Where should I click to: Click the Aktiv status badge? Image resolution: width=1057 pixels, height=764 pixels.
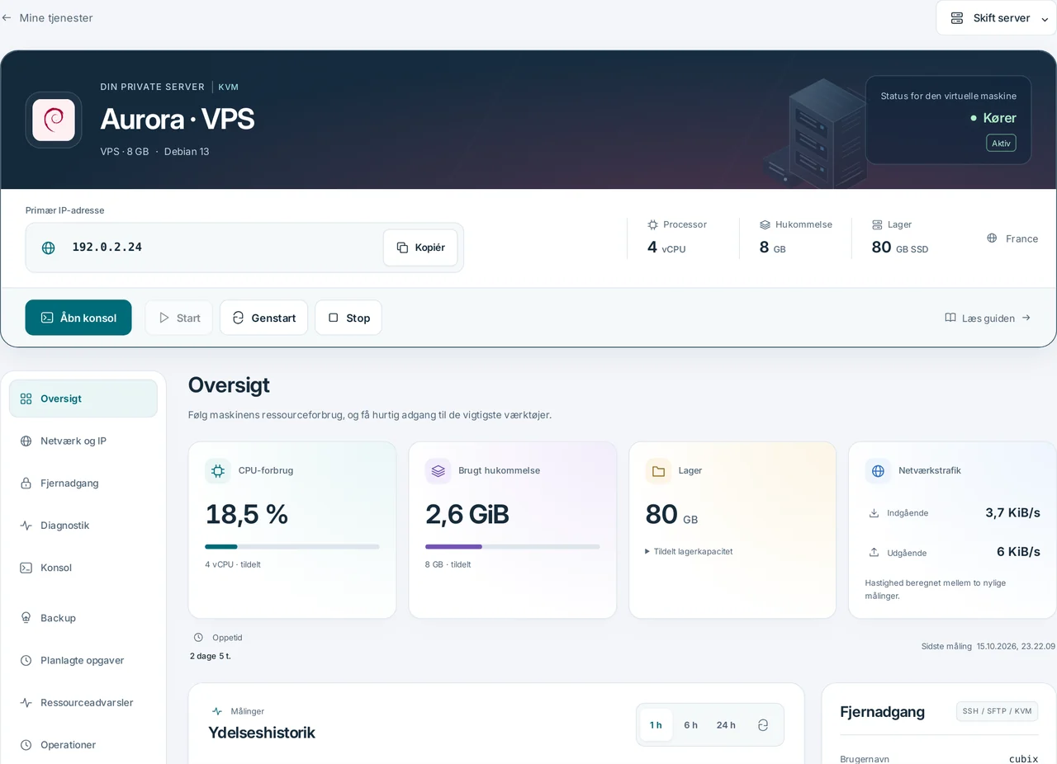click(x=1001, y=143)
